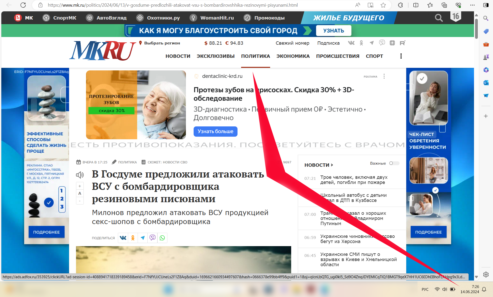The height and width of the screenshot is (297, 493).
Task: Increase article font size with plus
Action: (x=80, y=186)
